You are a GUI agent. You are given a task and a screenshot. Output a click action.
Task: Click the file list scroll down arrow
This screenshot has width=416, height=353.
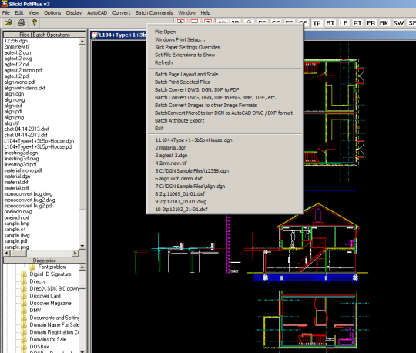82,246
